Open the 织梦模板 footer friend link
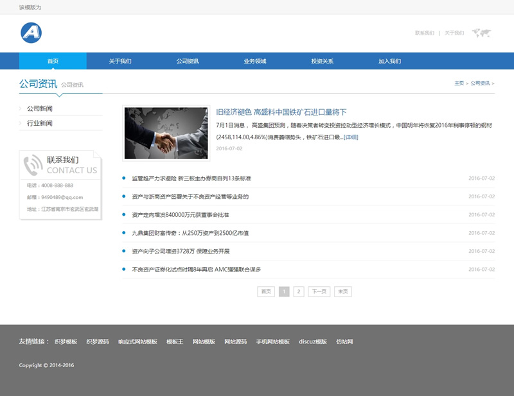Screen dimensions: 514x396 [66, 341]
